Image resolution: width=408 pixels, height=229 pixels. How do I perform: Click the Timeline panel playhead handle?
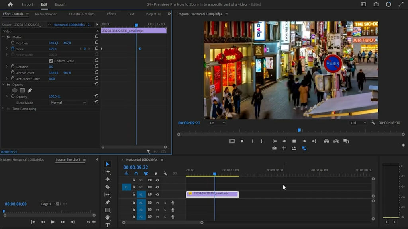pos(215,174)
